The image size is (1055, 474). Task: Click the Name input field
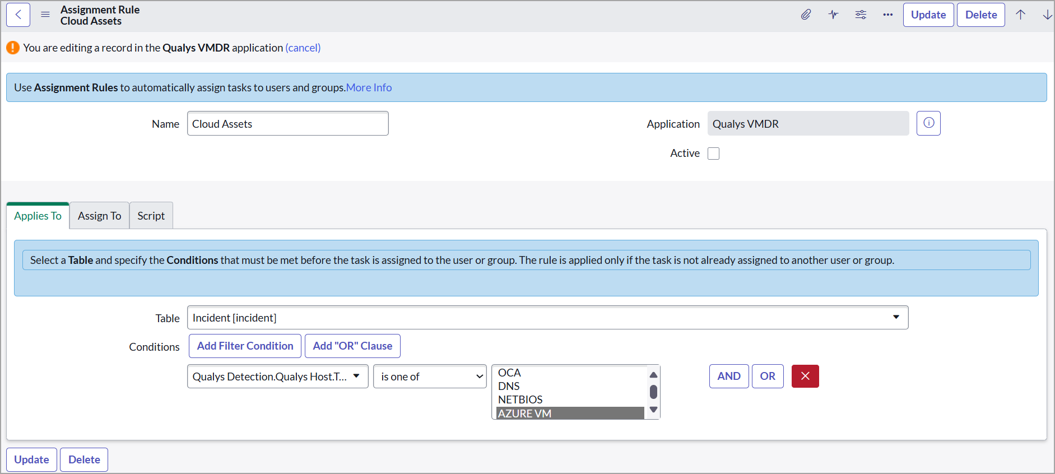point(288,123)
